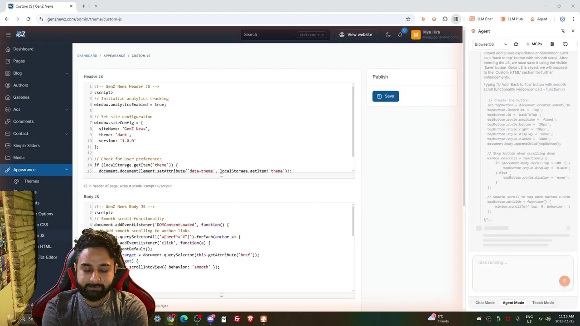Open LLM Hub toolbar button
Viewport: 580px width, 326px height.
point(512,19)
